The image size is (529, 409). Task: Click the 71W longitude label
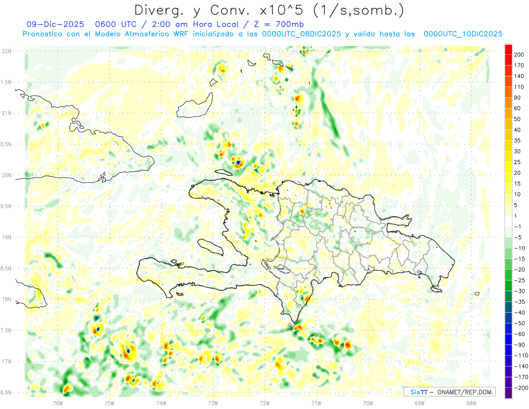pos(316,403)
